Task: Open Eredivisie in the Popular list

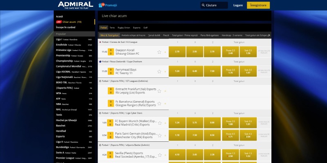Action: click(x=74, y=45)
